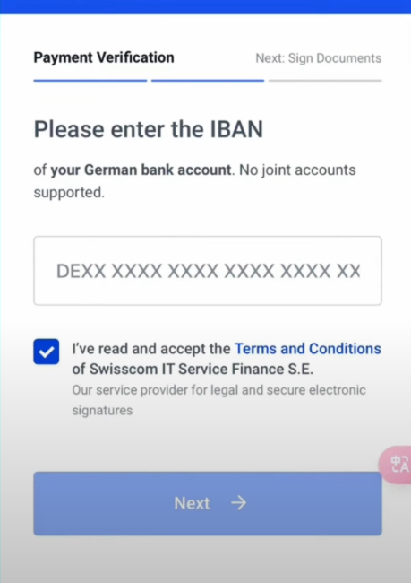The image size is (411, 583).
Task: Click the 'I've read and accept the' label
Action: tap(151, 349)
